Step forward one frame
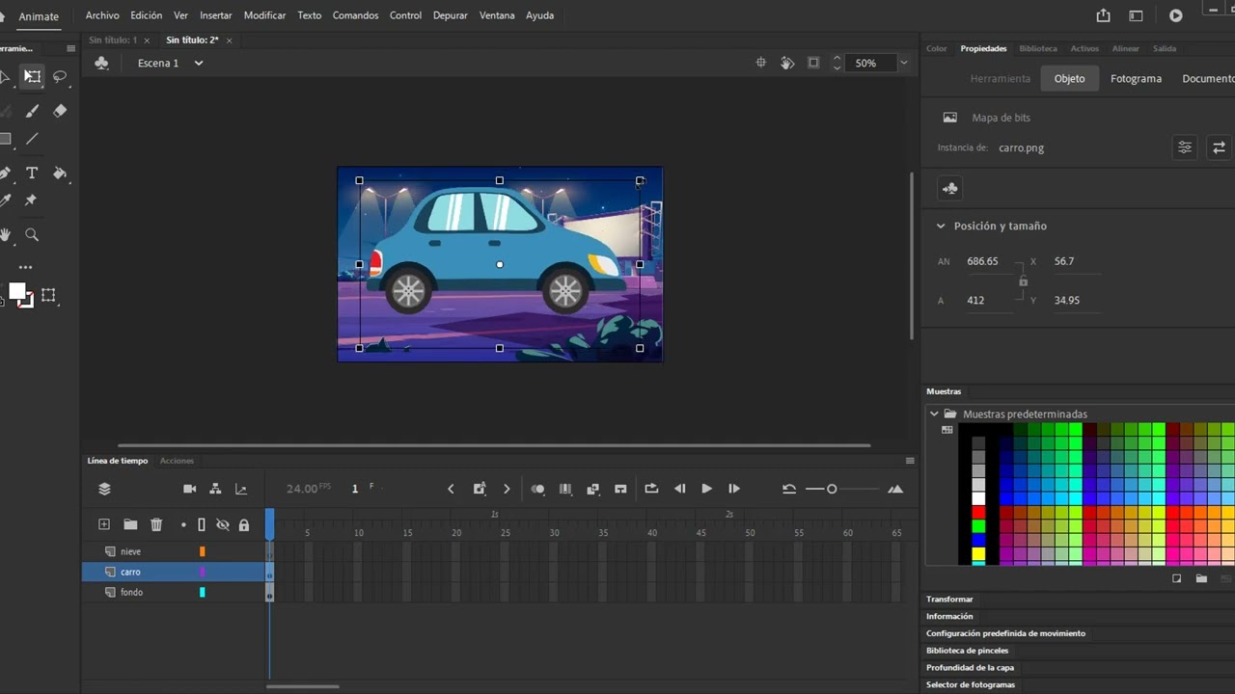This screenshot has width=1235, height=694. (733, 489)
